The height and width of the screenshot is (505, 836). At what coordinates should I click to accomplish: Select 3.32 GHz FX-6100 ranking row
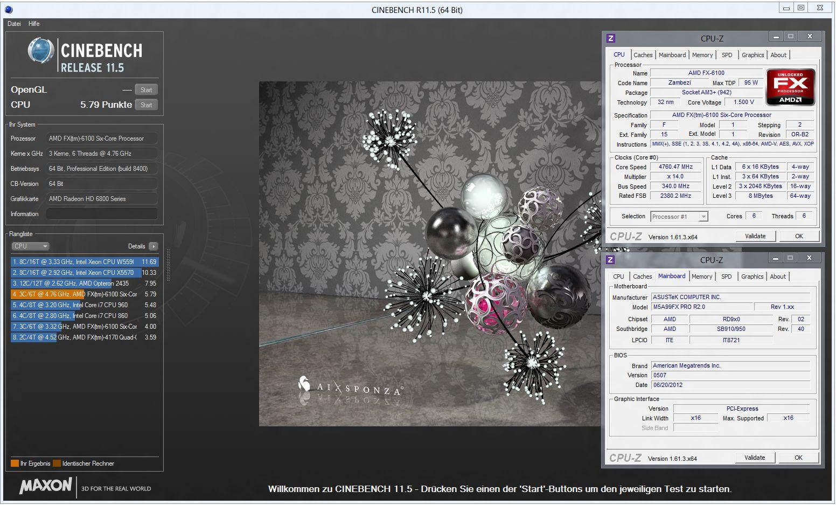85,327
